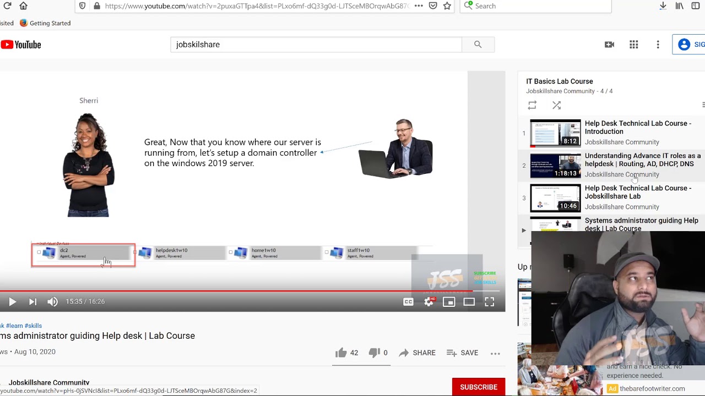Toggle the Firefox sidebar icon

pos(696,5)
